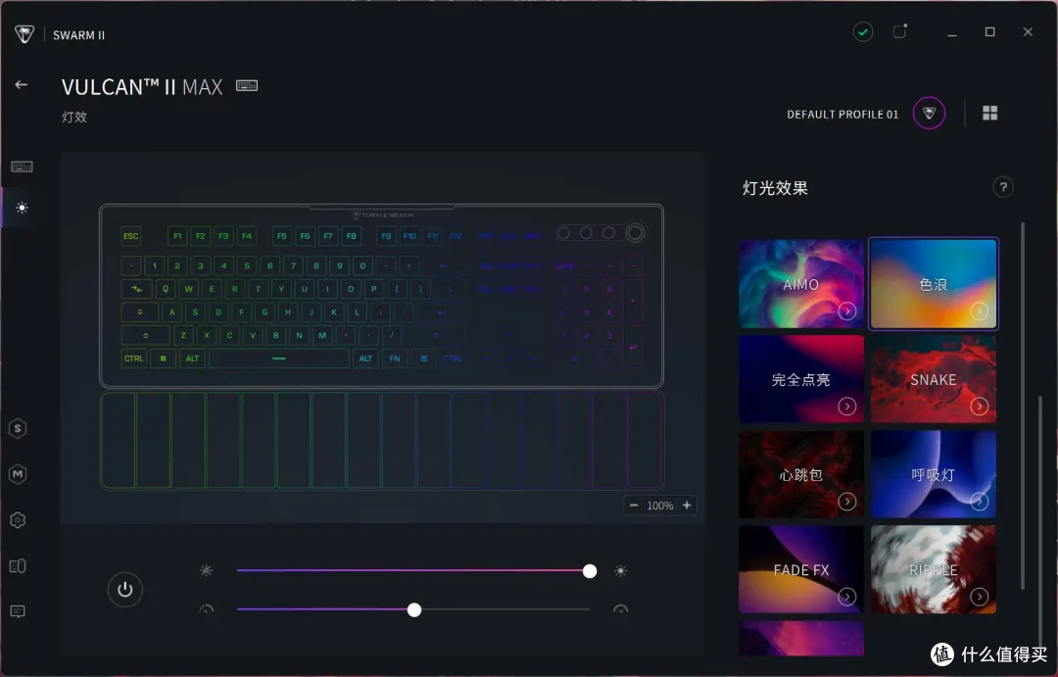Screen dimensions: 1058x677
Task: Select the RIPPLE lighting effect
Action: click(934, 569)
